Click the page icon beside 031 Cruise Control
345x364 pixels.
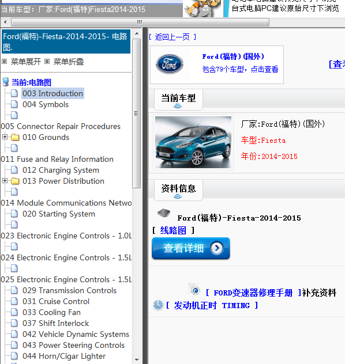[14, 301]
